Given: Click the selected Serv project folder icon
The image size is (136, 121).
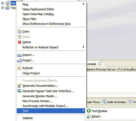Looking at the screenshot, I should [x=8, y=3].
